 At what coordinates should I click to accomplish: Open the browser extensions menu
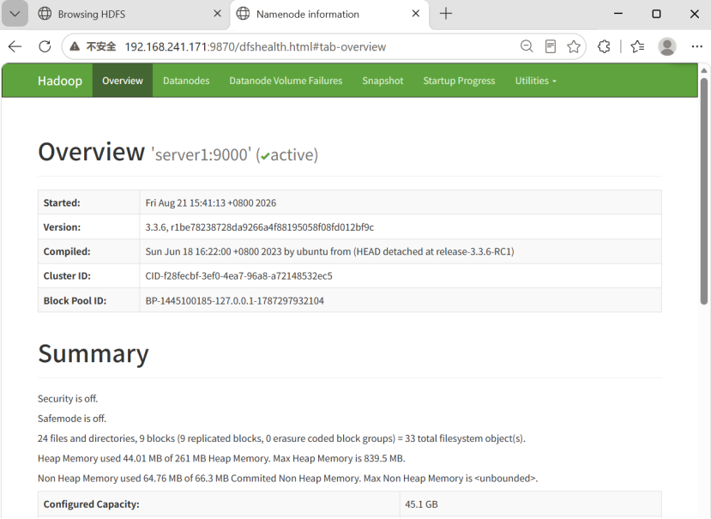tap(604, 46)
